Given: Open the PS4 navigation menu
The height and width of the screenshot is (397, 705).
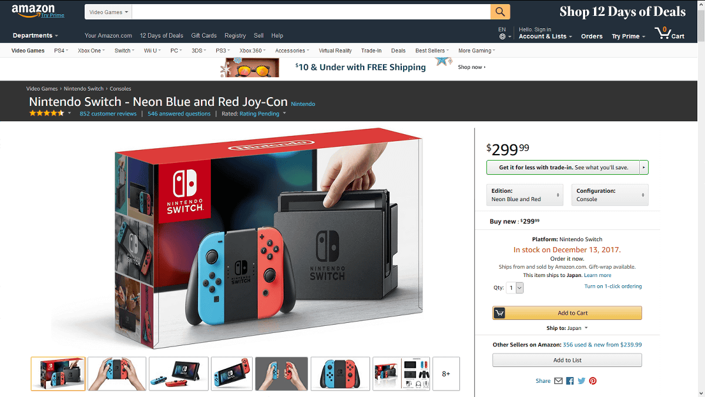Looking at the screenshot, I should click(x=61, y=51).
